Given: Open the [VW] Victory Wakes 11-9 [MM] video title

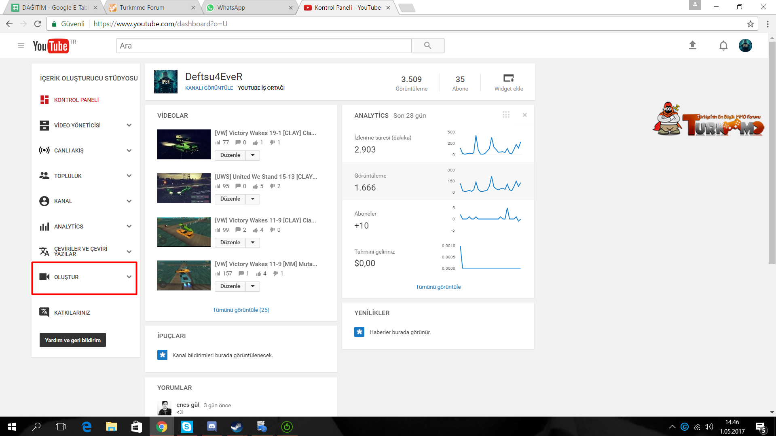Looking at the screenshot, I should pyautogui.click(x=266, y=264).
